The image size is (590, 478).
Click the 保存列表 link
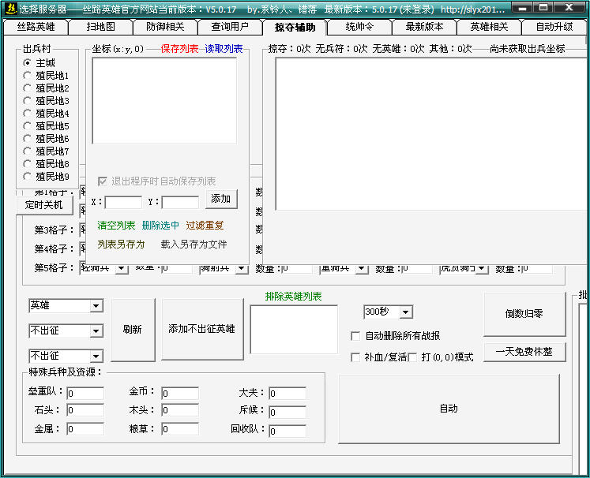pyautogui.click(x=179, y=49)
